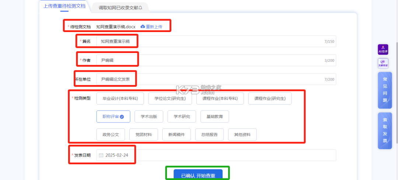Click the cloud upload icon beside 重新上传

pos(143,27)
